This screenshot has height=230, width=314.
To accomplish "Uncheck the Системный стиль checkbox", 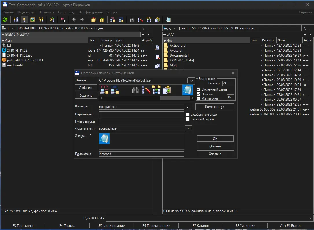I will click(x=198, y=89).
